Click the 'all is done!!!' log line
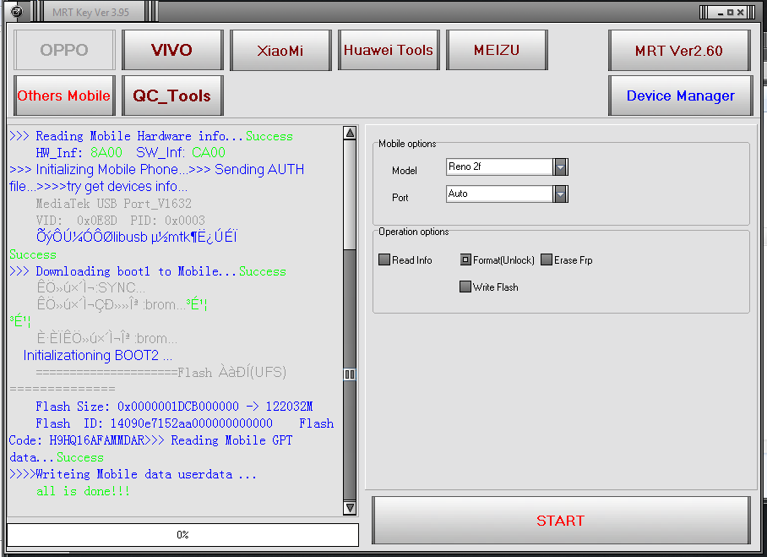The height and width of the screenshot is (557, 767). coord(83,491)
